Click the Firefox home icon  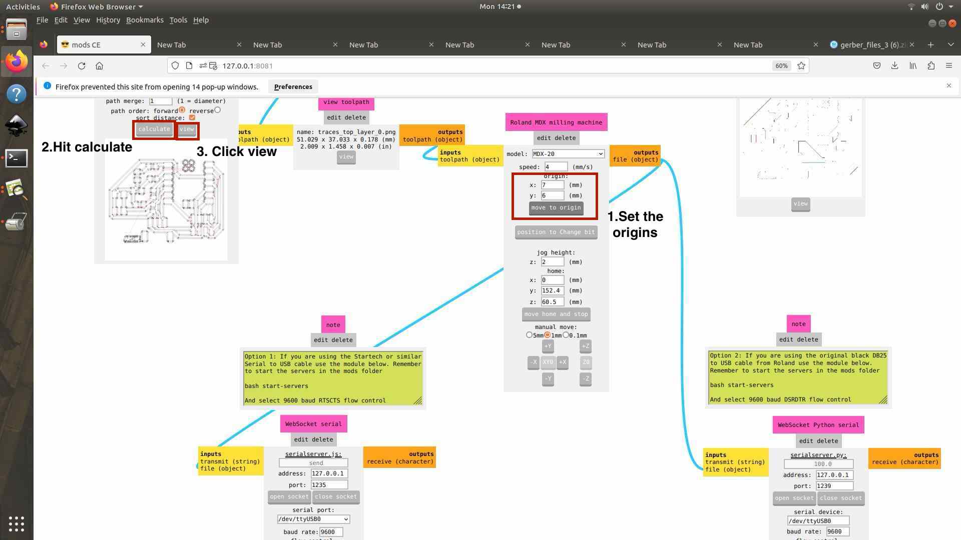coord(99,66)
